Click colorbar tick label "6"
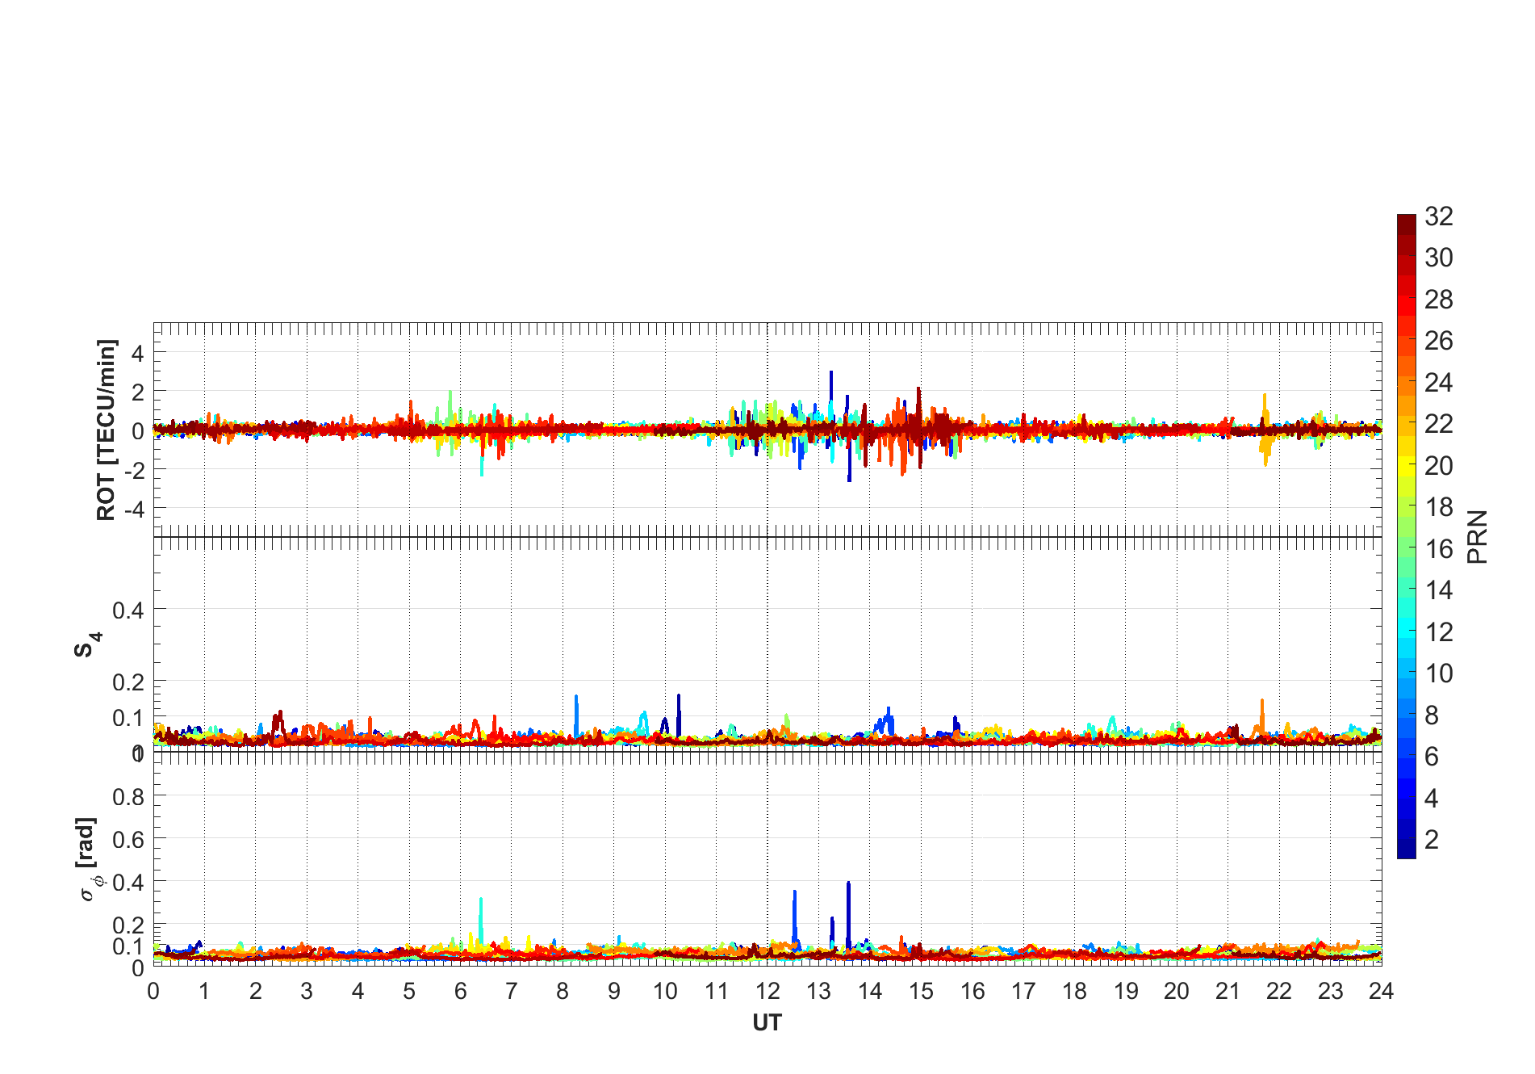Image resolution: width=1535 pixels, height=1074 pixels. click(x=1432, y=757)
